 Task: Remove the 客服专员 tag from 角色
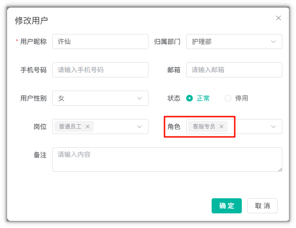[222, 127]
